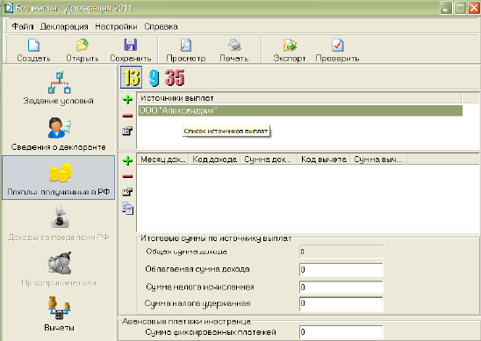Open Доходы за пределами РФ section
The height and width of the screenshot is (341, 481).
point(58,224)
